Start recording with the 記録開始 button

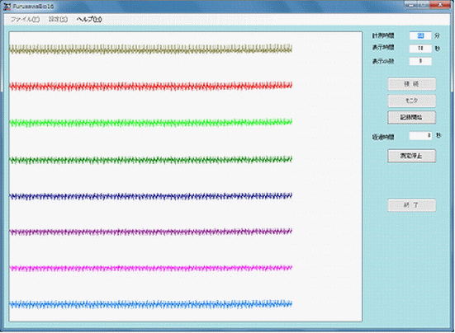pos(411,117)
